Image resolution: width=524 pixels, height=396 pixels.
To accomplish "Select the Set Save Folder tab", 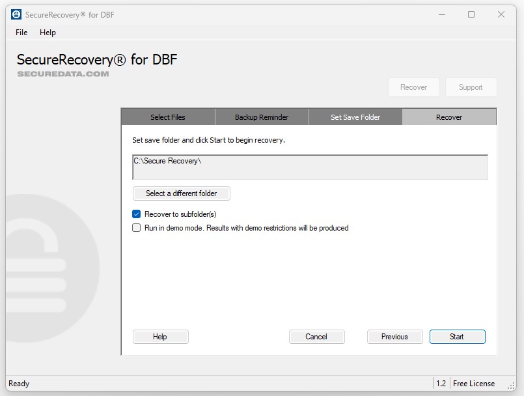I will click(x=355, y=117).
